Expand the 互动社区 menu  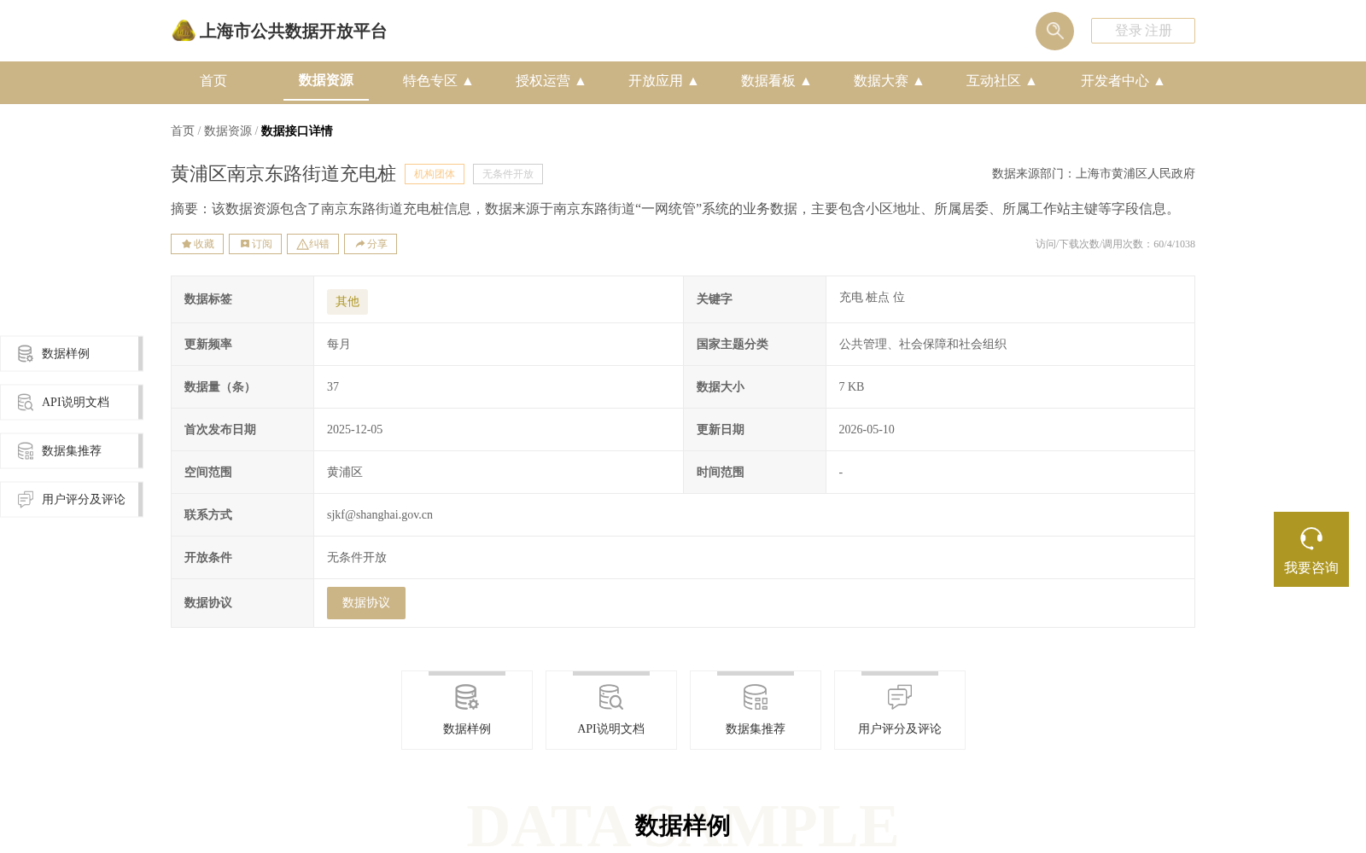(x=1001, y=81)
